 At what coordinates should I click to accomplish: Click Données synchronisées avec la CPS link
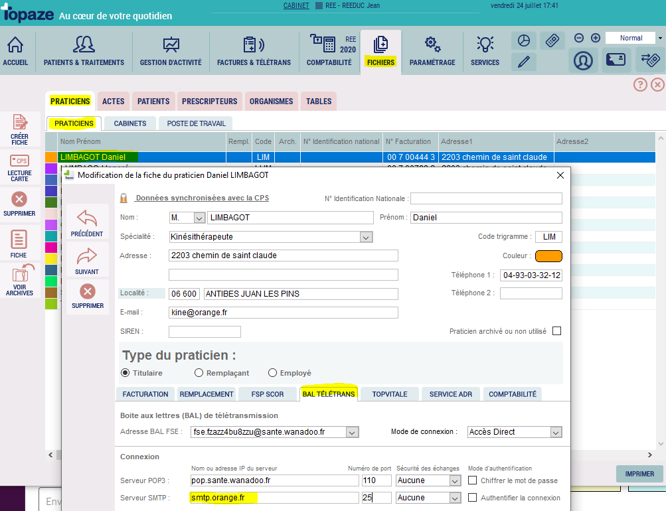tap(202, 198)
